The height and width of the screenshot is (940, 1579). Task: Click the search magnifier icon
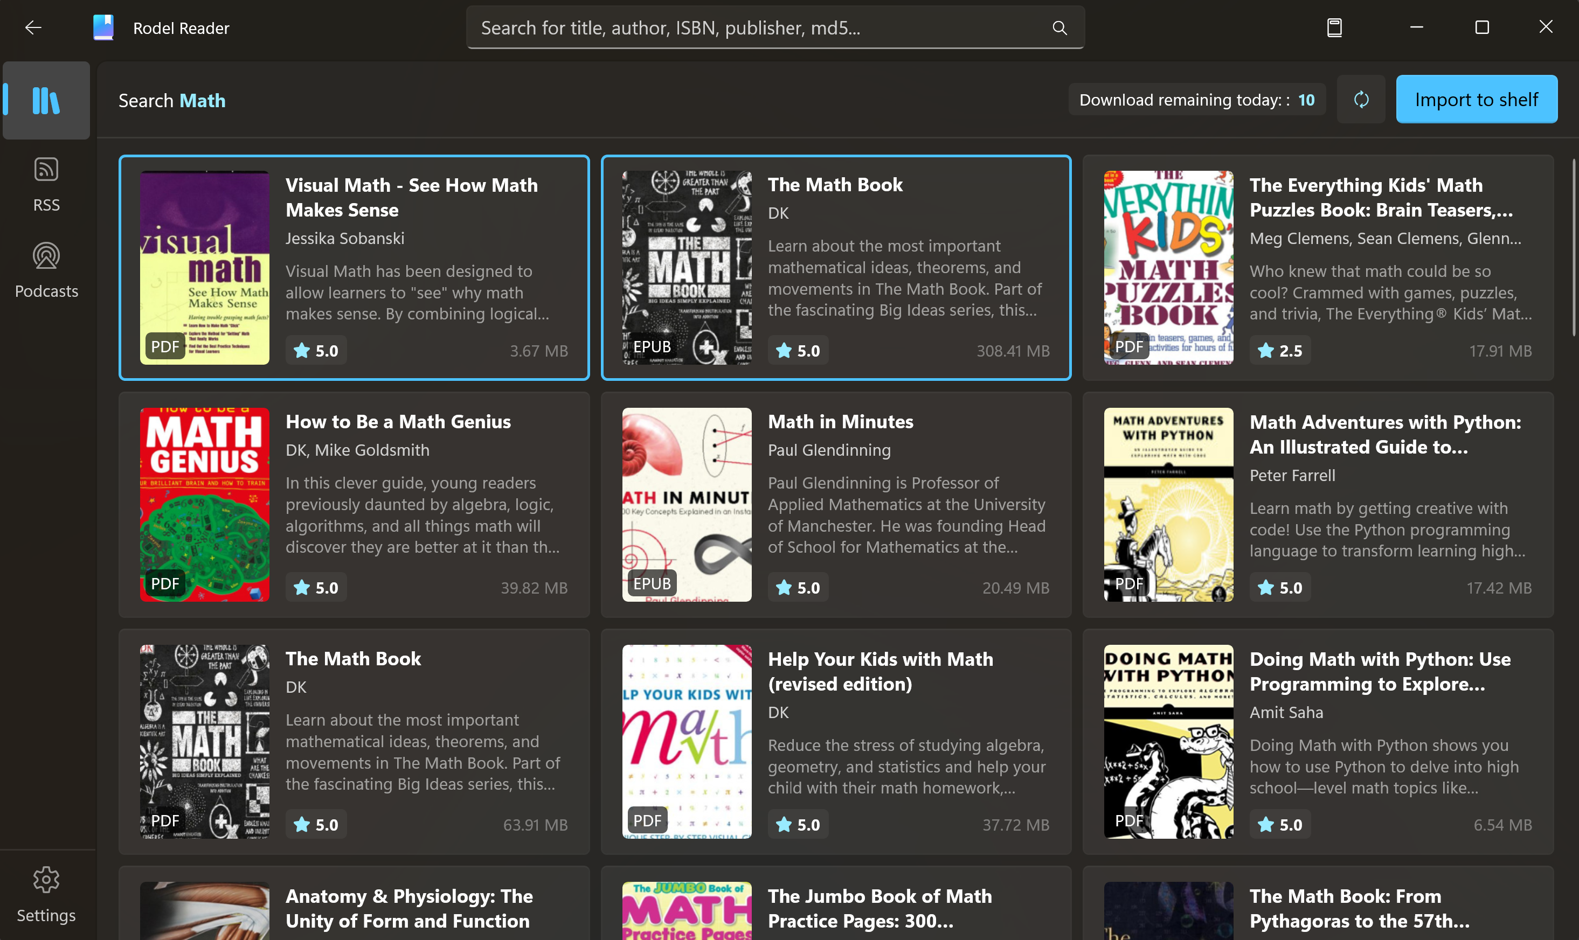[x=1059, y=28]
